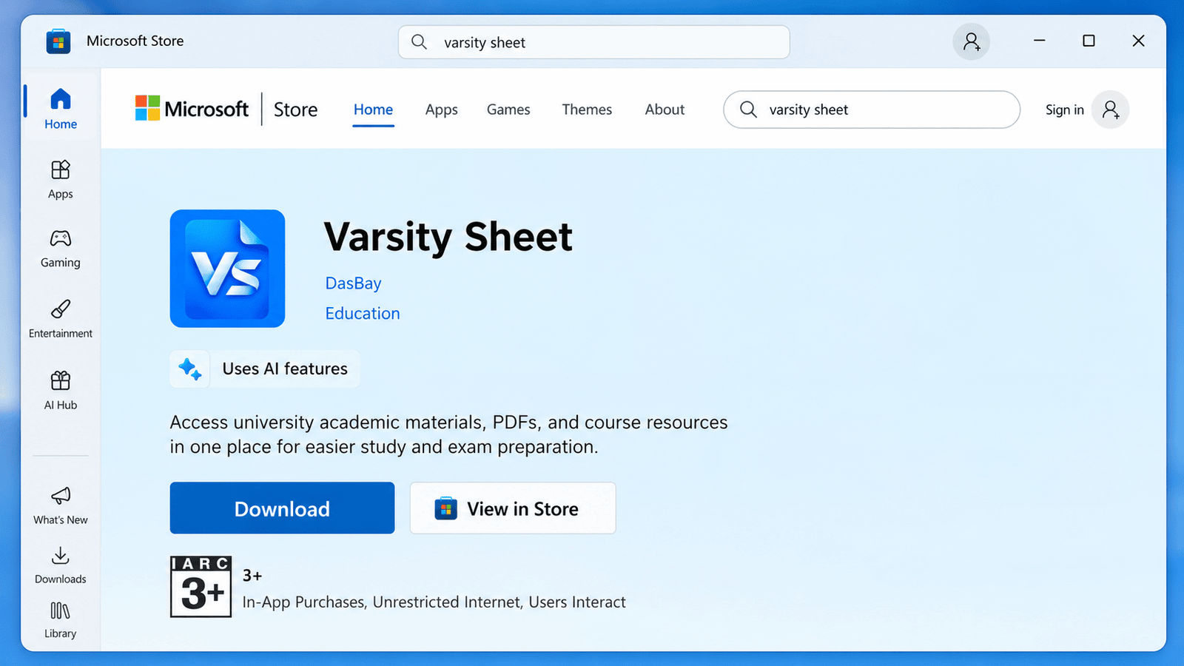Go to Home in the left sidebar
Viewport: 1184px width, 666px height.
click(61, 108)
